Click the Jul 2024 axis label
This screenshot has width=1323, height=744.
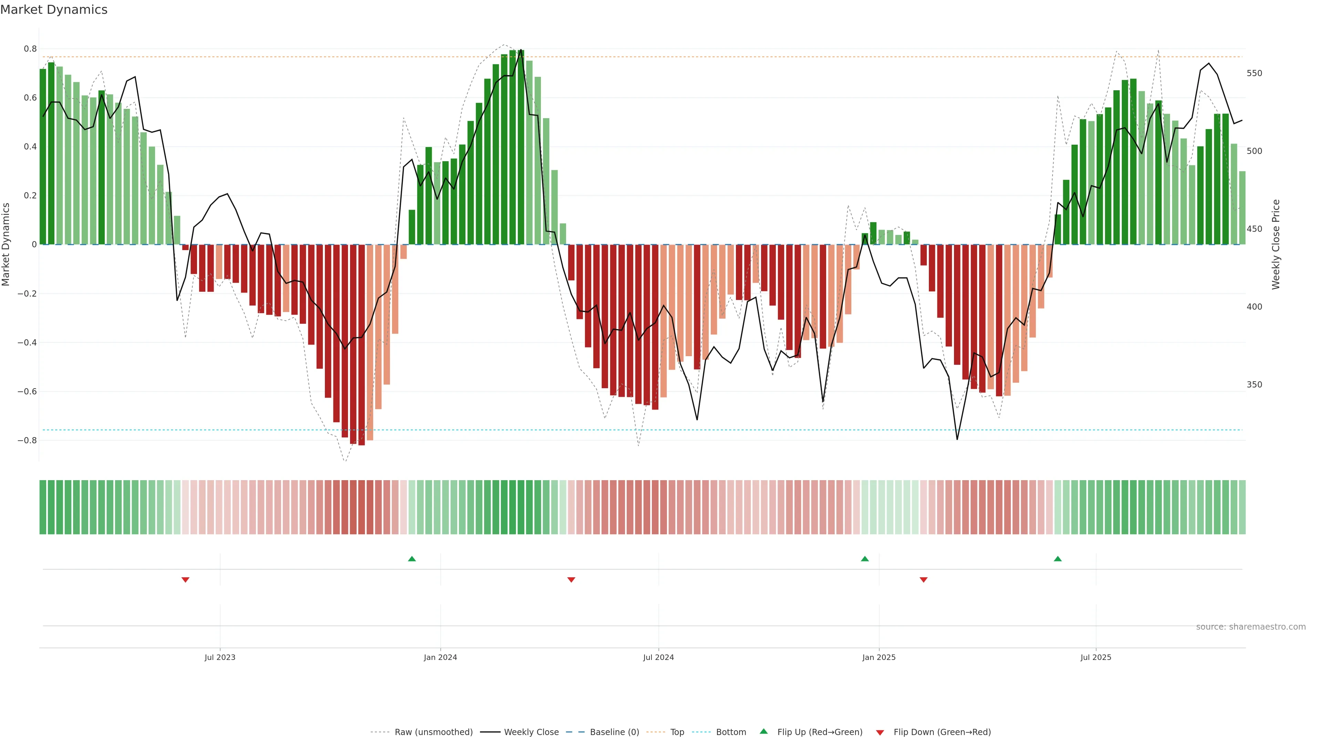tap(658, 657)
